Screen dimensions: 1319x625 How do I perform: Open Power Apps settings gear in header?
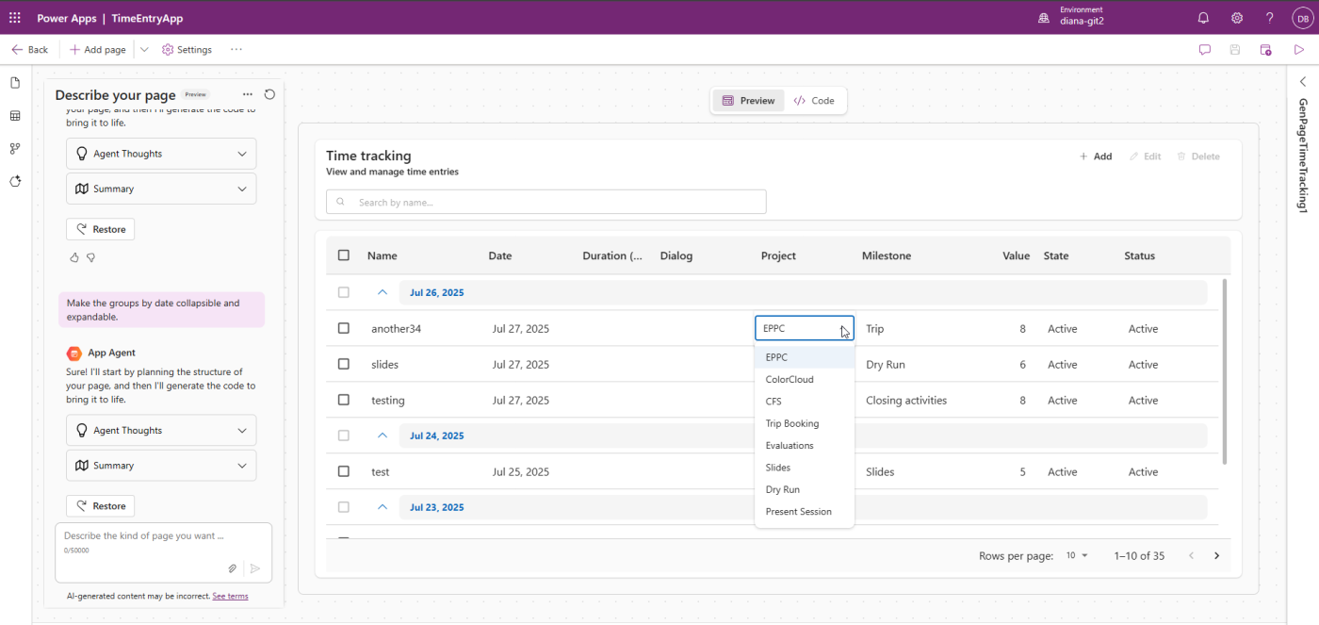pos(1236,18)
